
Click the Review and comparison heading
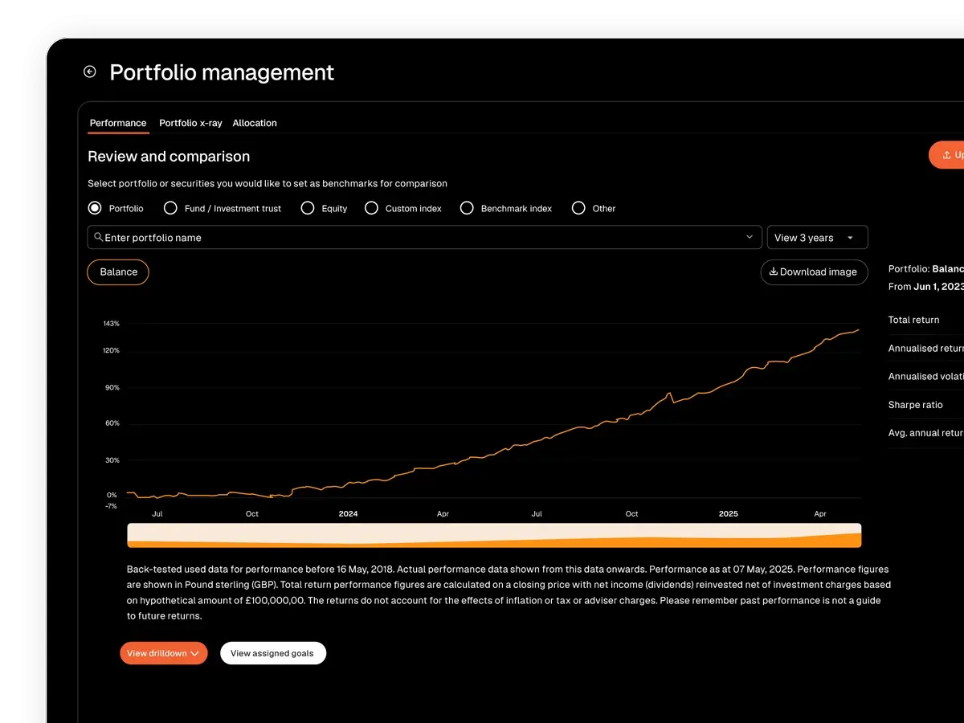[x=169, y=157]
